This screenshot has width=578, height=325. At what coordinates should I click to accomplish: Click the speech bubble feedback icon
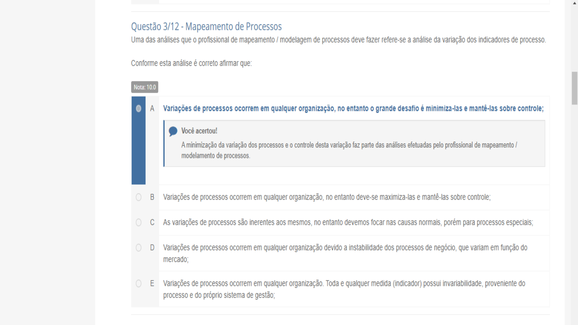pos(173,131)
